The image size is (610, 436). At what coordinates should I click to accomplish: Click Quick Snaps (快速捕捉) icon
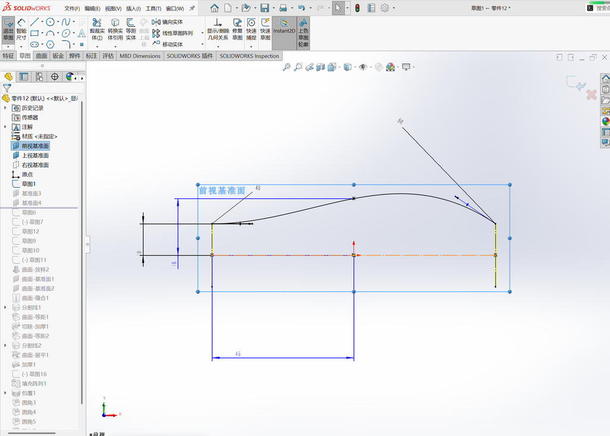(251, 23)
